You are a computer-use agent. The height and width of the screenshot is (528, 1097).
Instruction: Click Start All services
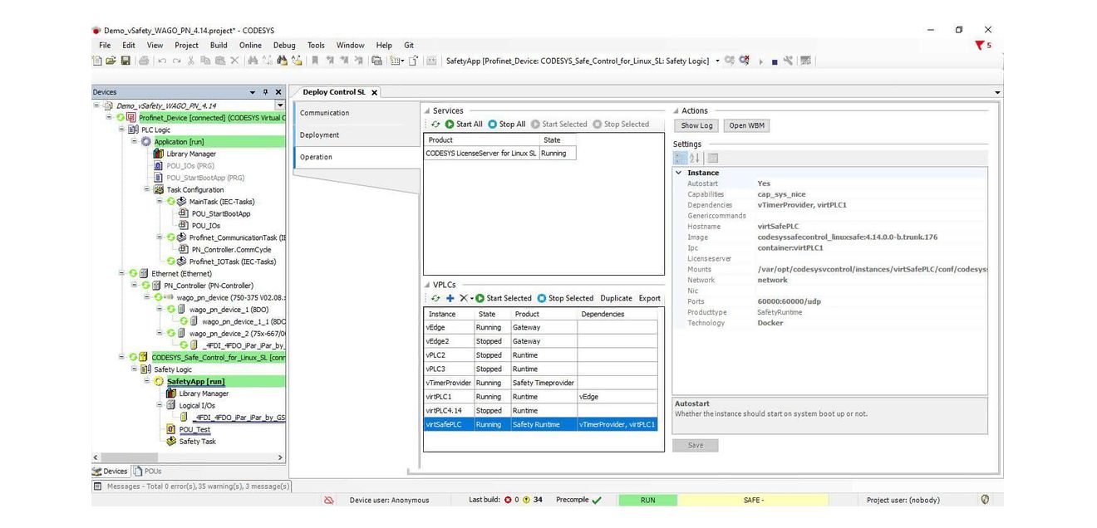pos(464,125)
